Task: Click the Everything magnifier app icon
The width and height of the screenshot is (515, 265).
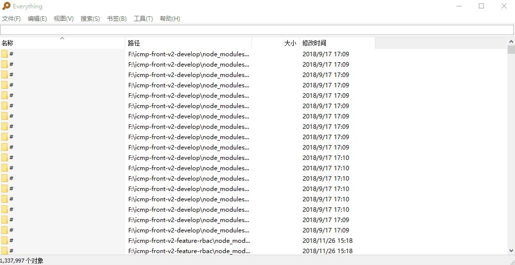Action: point(6,6)
